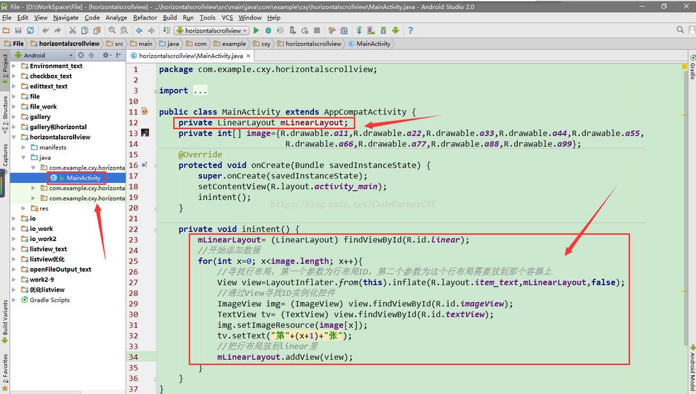
Task: Click the Redo arrow icon
Action: pos(57,30)
